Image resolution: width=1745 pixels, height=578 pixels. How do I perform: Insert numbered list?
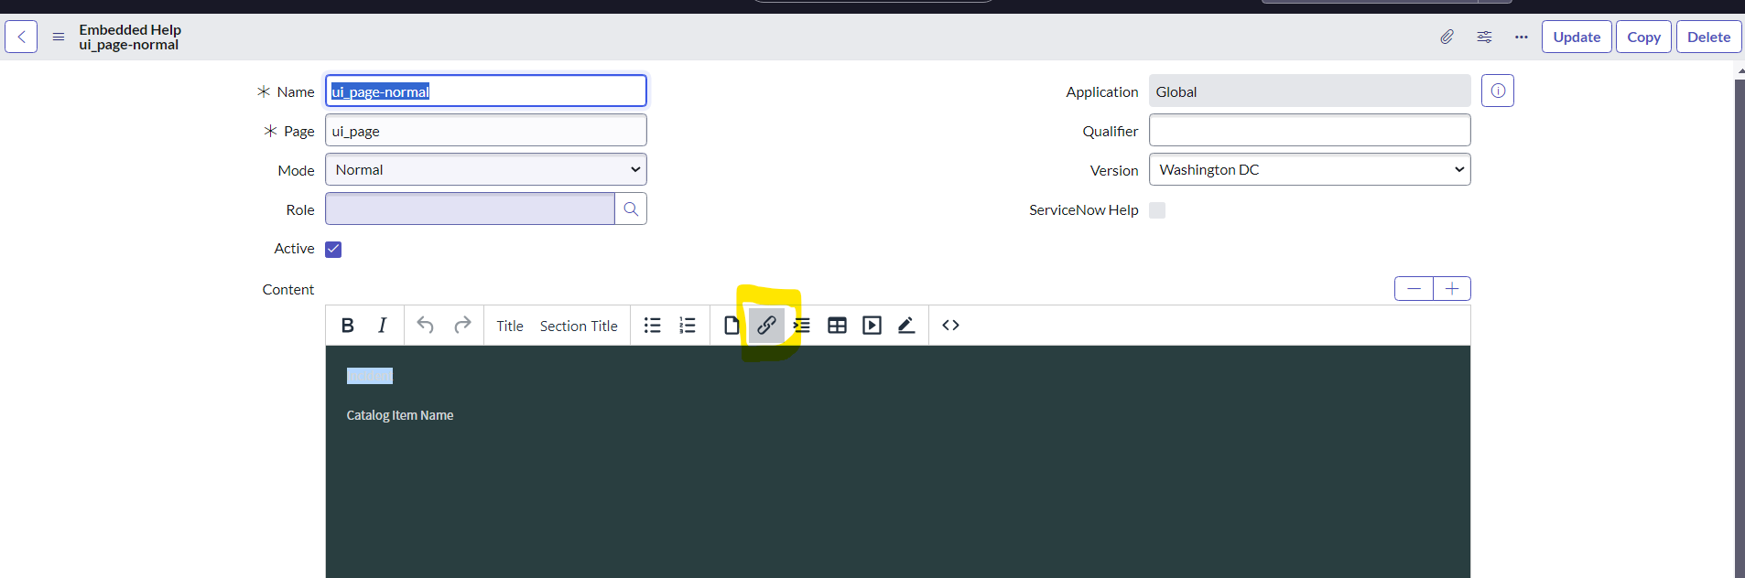[688, 326]
